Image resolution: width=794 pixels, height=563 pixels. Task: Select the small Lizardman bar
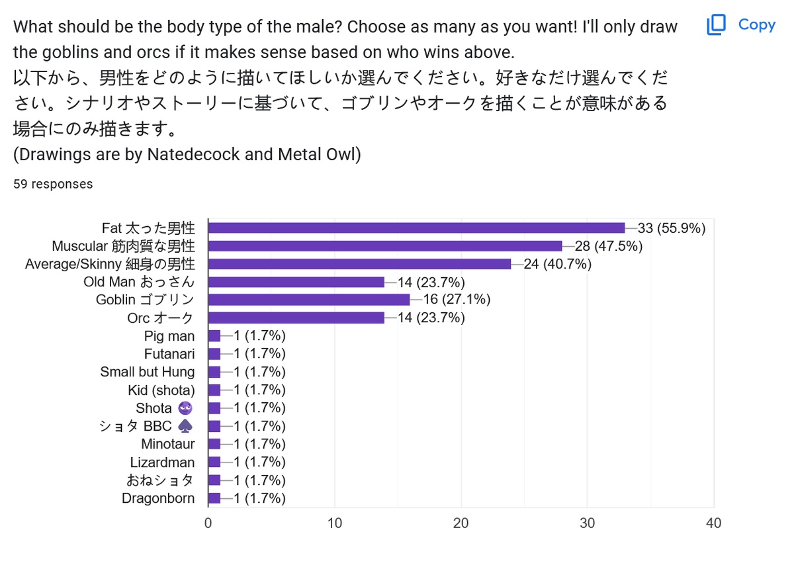pos(214,462)
